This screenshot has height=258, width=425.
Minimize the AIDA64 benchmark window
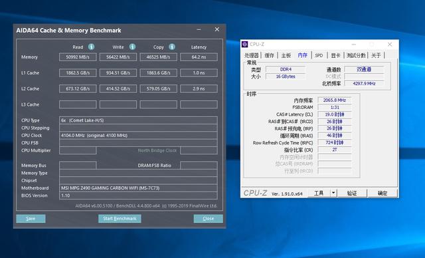(199, 29)
